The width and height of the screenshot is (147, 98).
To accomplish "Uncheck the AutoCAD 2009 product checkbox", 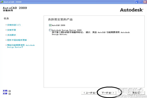I will click(50, 25).
